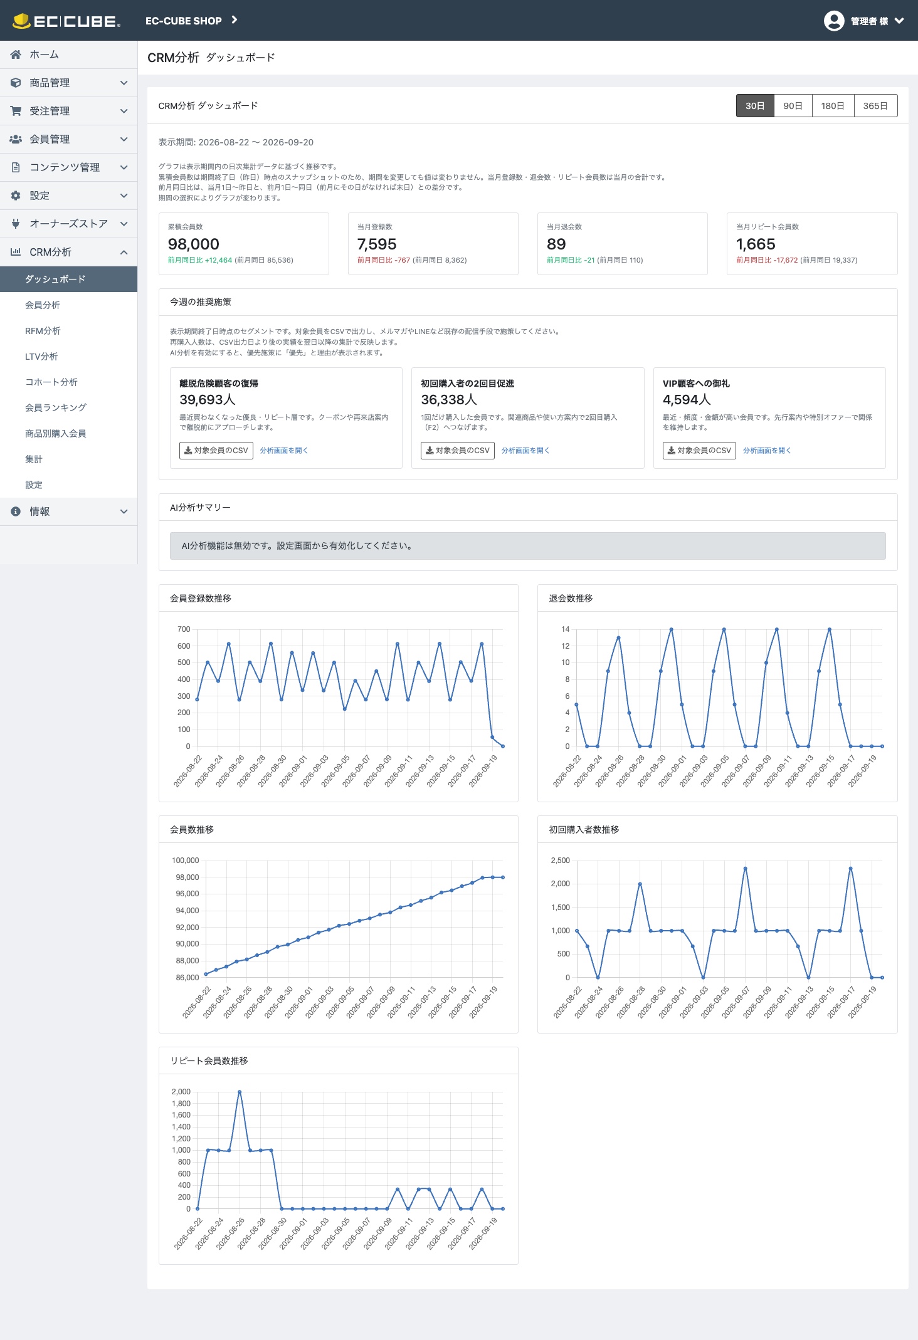Click the EC-CUBE logo
This screenshot has height=1340, width=918.
tap(66, 21)
